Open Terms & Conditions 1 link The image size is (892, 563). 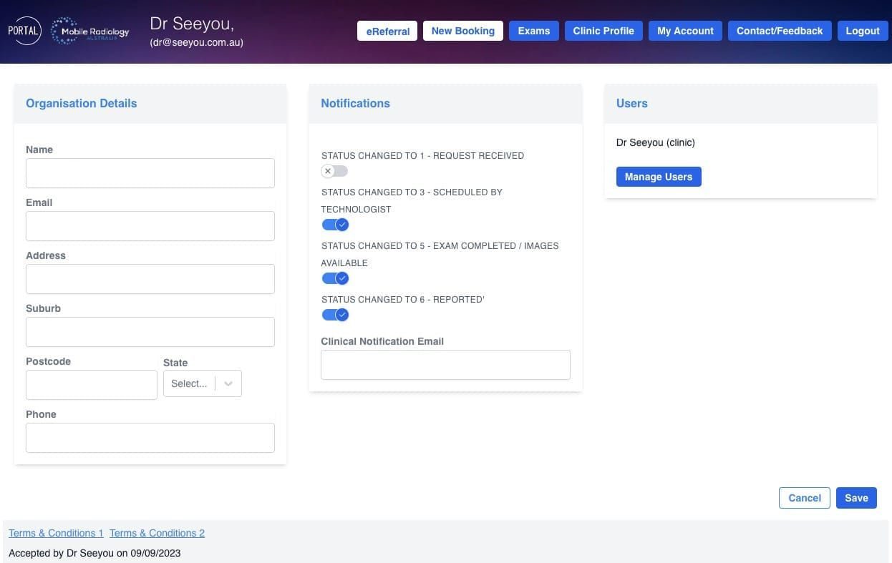(x=56, y=533)
